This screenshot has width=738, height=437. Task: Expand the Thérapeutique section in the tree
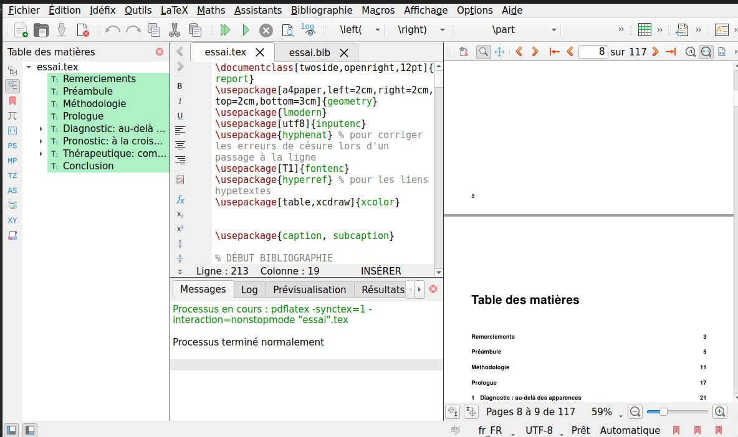coord(41,154)
